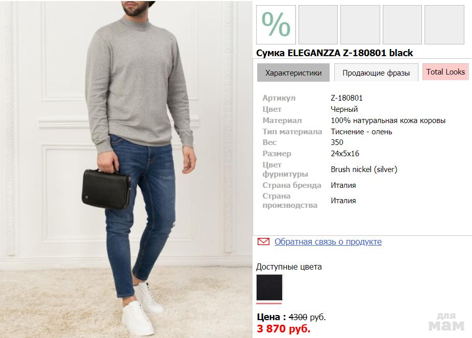Select the middle empty thumbnail in the top row
The image size is (472, 338).
point(360,25)
